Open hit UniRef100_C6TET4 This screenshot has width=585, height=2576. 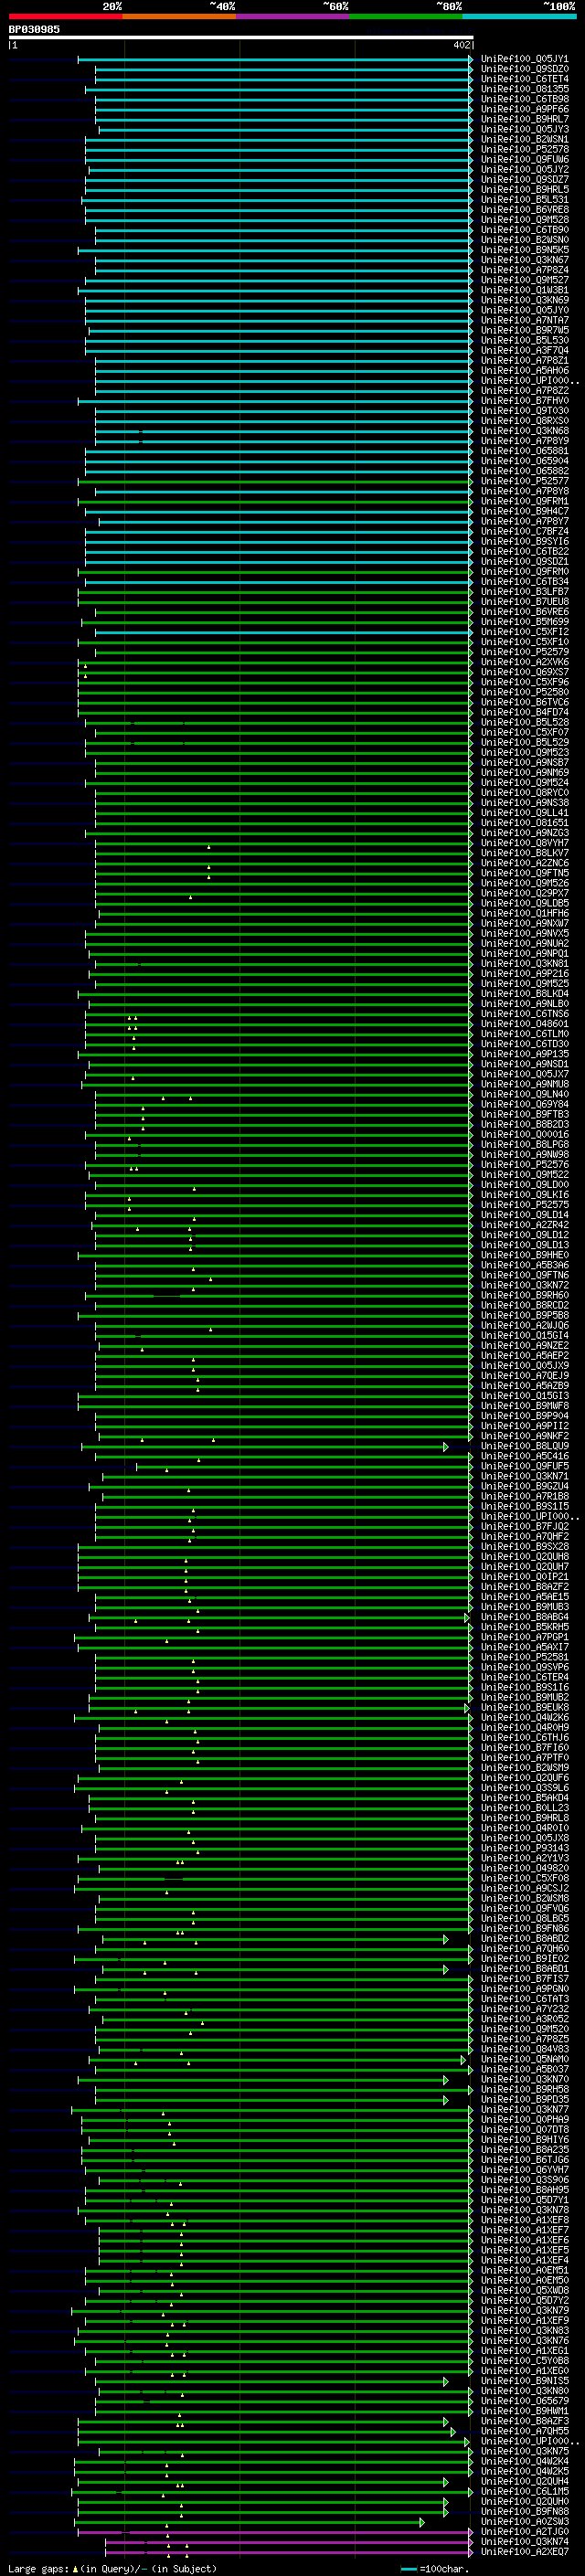[x=525, y=79]
